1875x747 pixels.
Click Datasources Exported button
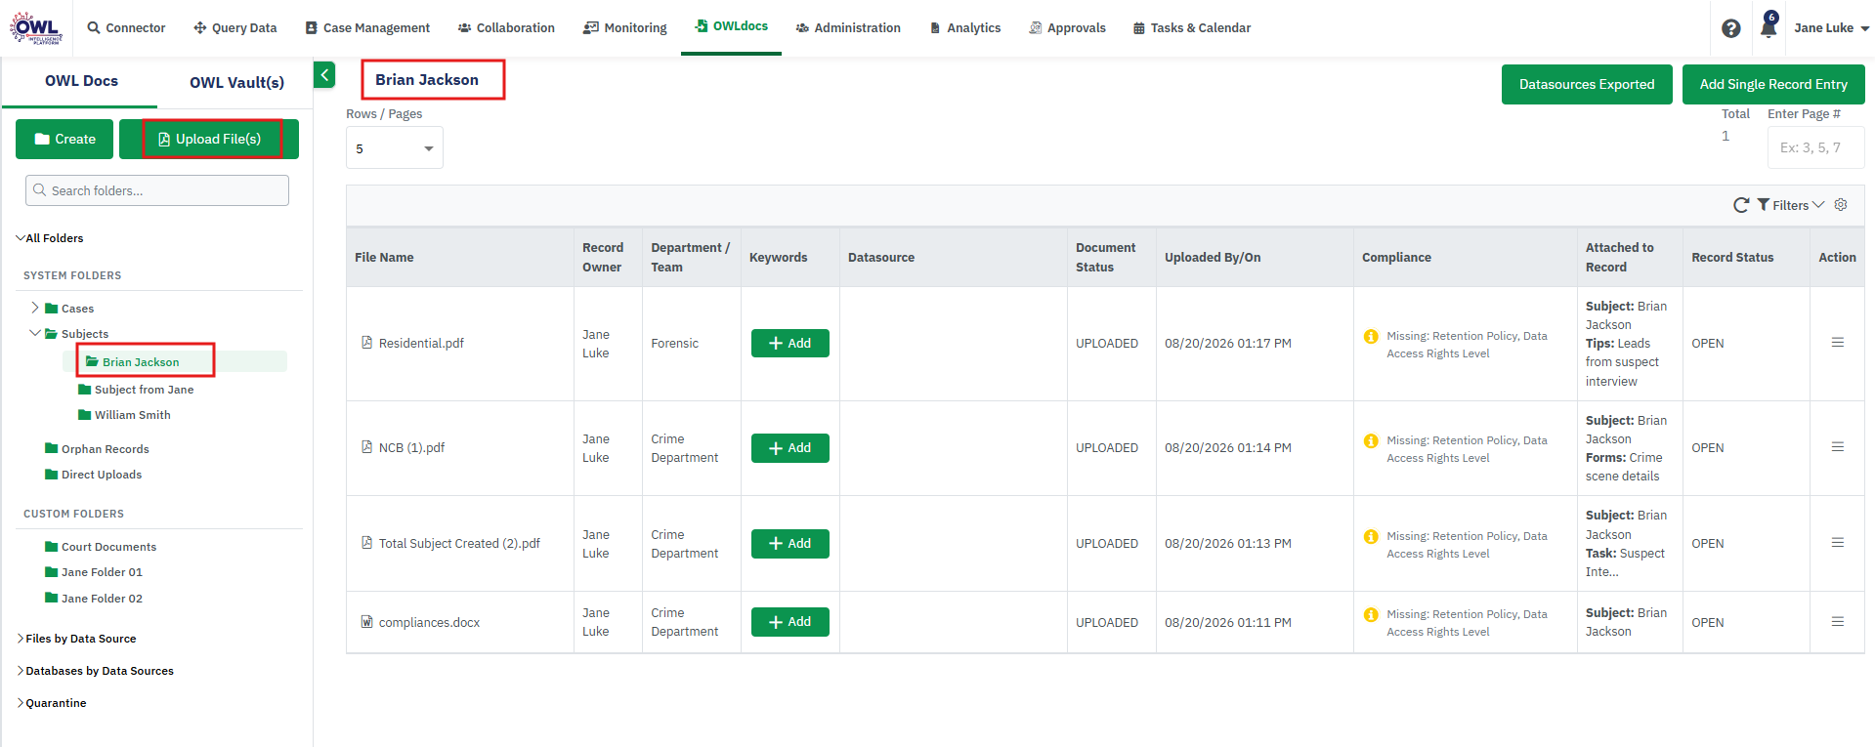[x=1587, y=84]
